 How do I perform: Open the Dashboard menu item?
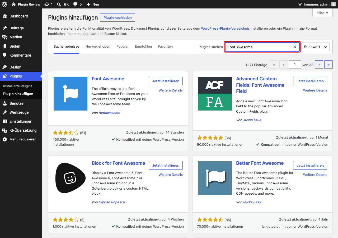pos(21,16)
